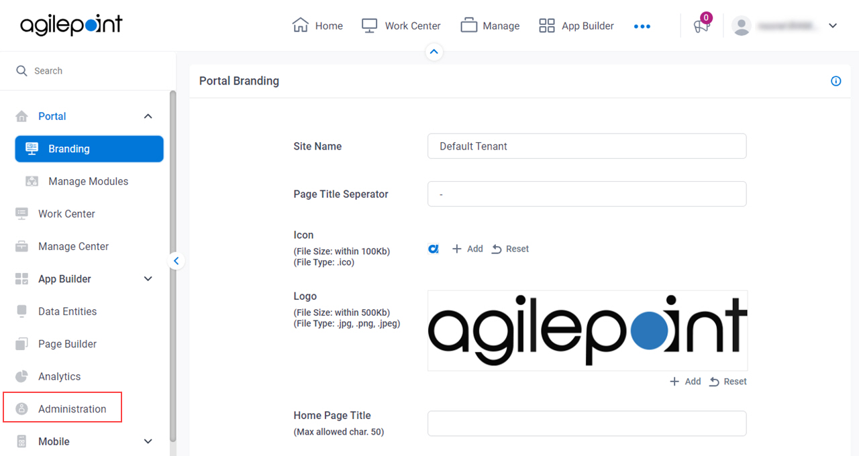The image size is (859, 456).
Task: Click the Branding icon in sidebar
Action: [32, 149]
